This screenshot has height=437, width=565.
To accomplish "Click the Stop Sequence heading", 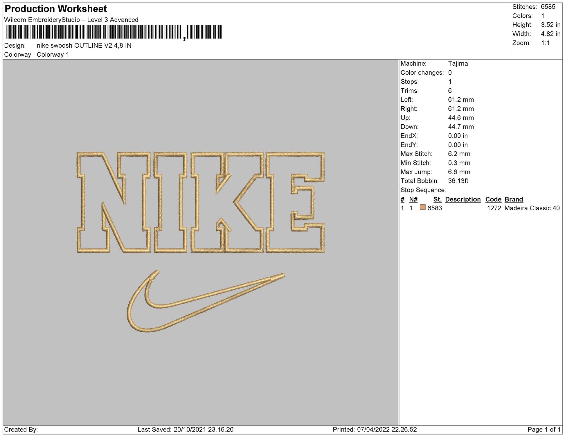I will (423, 190).
